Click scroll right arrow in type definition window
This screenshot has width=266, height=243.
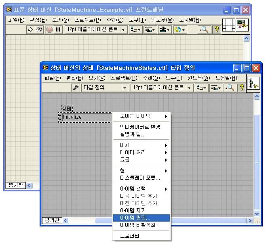click(x=250, y=221)
